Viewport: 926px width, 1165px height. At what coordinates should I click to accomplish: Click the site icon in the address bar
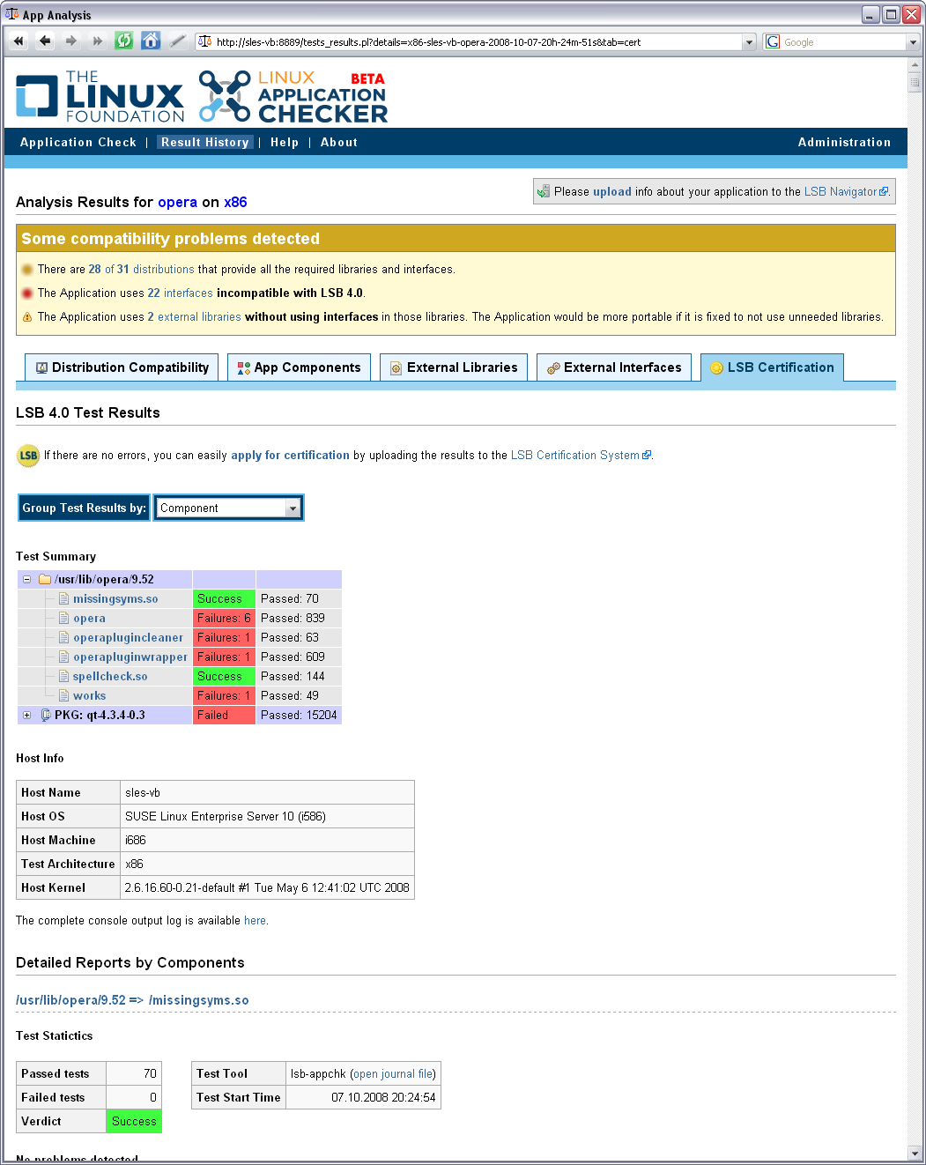(204, 41)
